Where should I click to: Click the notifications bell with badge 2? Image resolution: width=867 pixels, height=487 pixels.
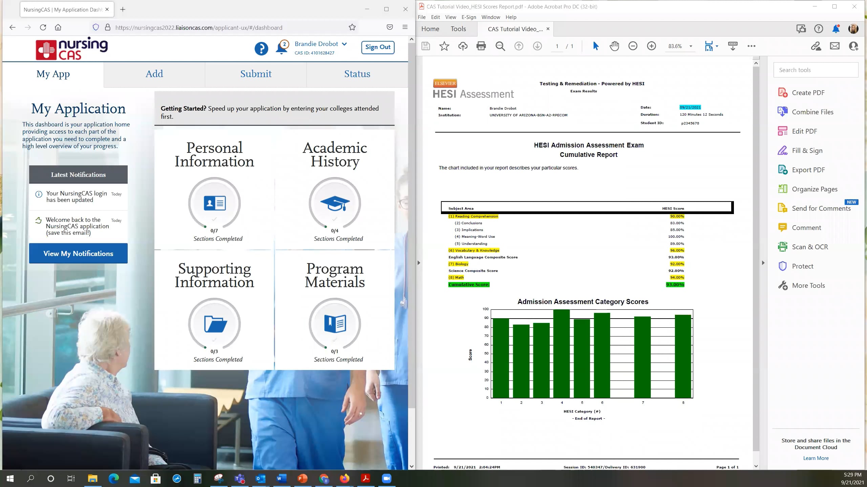coord(282,48)
